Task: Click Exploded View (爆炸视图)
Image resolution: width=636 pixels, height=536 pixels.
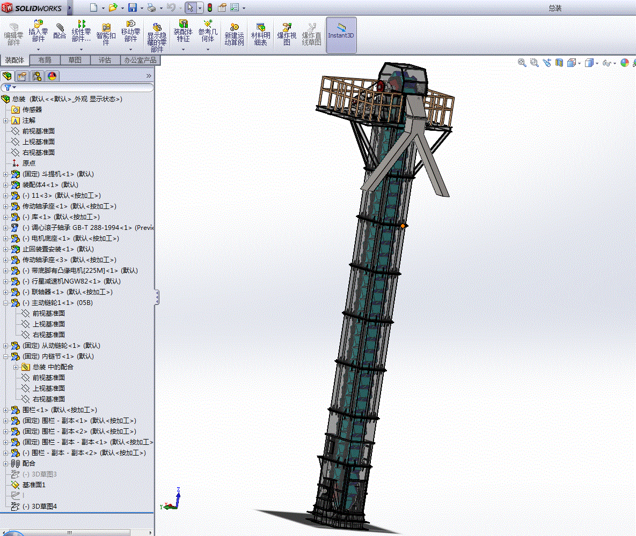Action: pos(287,34)
